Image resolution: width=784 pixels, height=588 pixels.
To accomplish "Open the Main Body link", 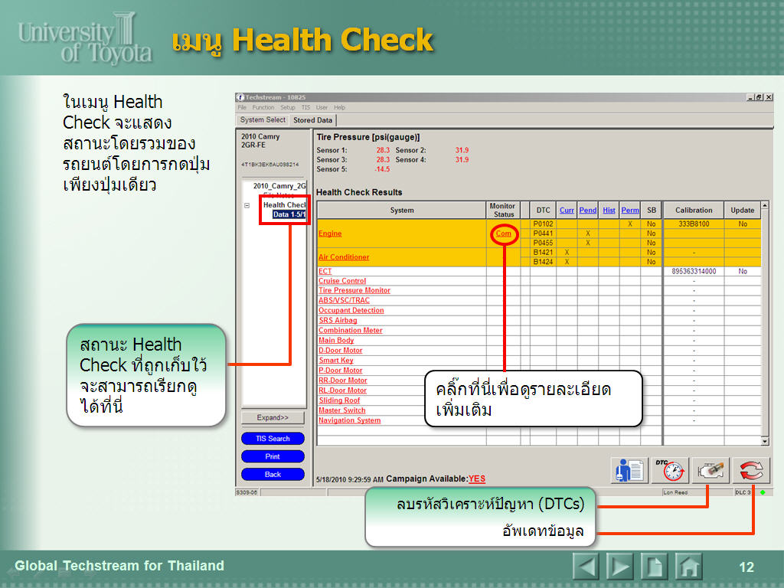I will pos(336,341).
